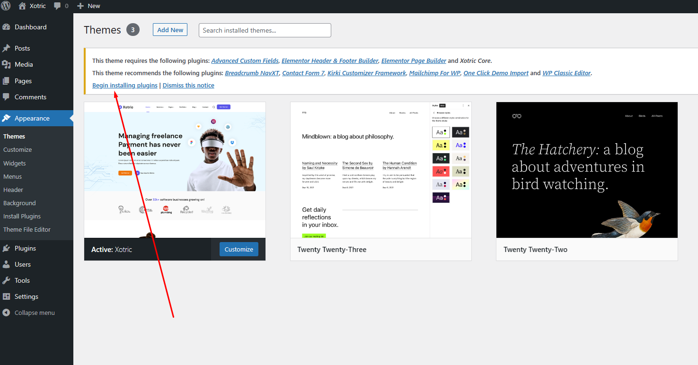Open the Themes submenu item

[x=14, y=136]
